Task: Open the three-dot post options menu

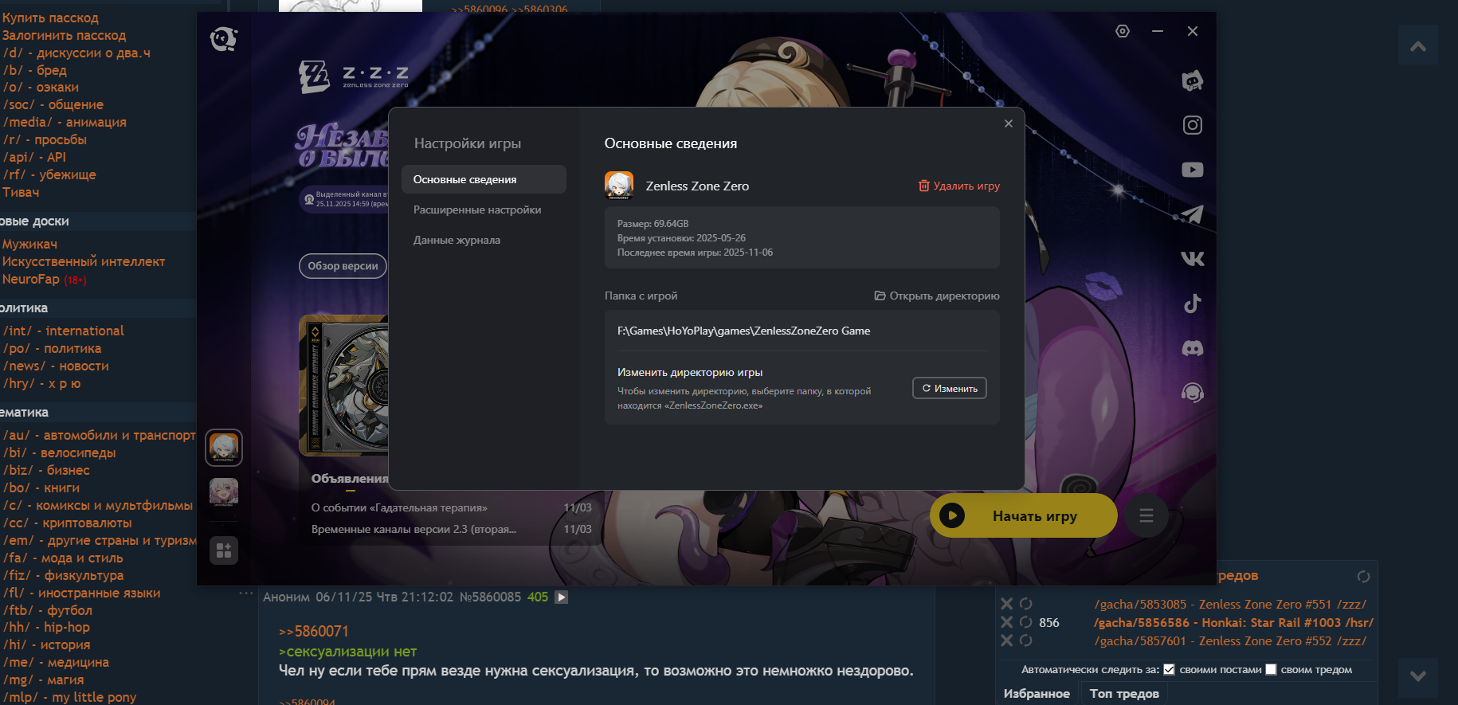Action: (x=246, y=593)
